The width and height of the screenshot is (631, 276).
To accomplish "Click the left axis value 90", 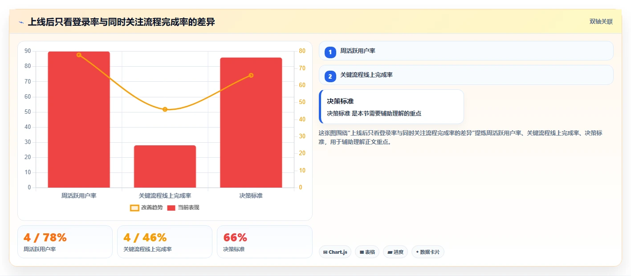I will pos(28,51).
